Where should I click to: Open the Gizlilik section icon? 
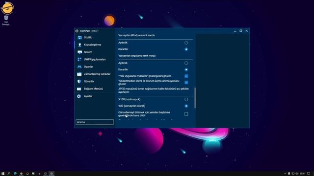pyautogui.click(x=79, y=38)
